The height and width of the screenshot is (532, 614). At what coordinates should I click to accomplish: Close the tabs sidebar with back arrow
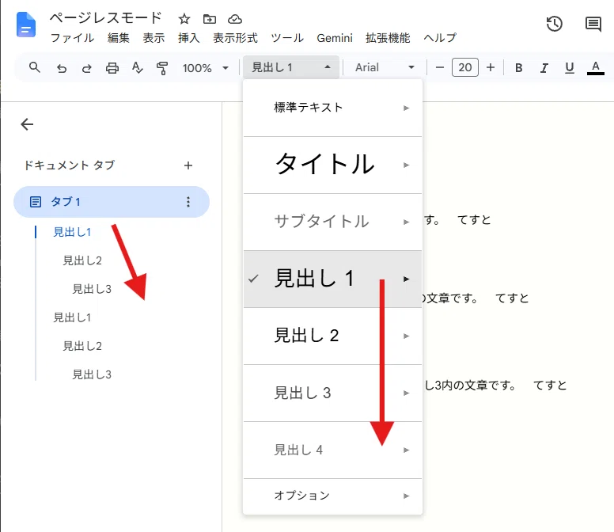click(x=27, y=124)
